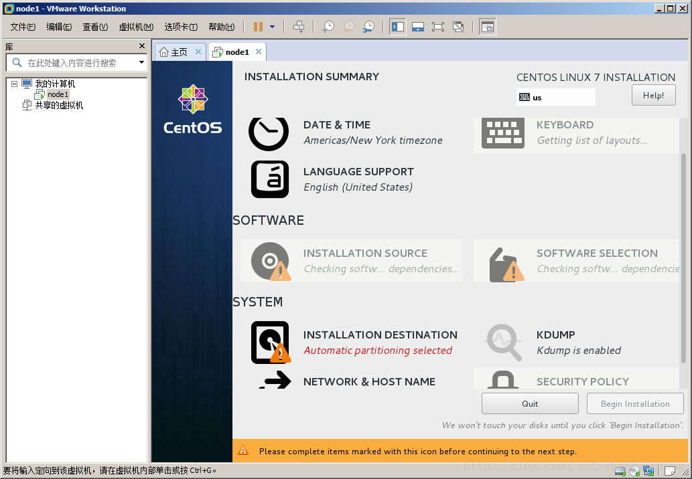Click the Unity mode toolbar icon
This screenshot has width=692, height=479.
pos(458,27)
